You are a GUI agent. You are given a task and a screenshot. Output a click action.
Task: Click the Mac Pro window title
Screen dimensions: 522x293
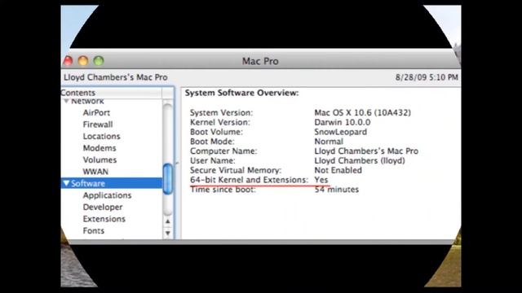point(260,61)
